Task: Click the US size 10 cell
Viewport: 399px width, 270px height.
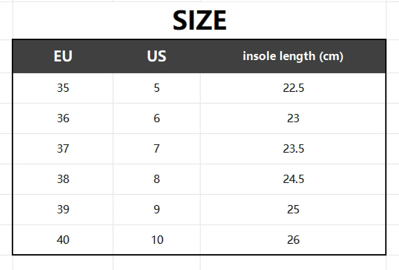Action: 157,239
